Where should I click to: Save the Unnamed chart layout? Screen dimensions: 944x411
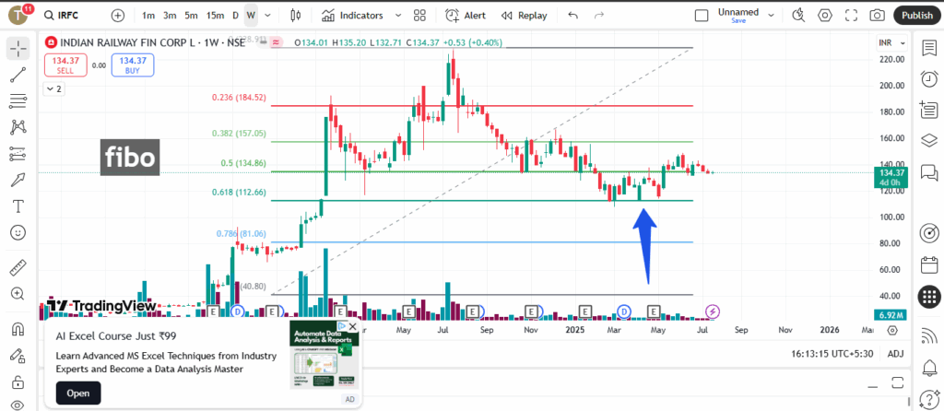[738, 20]
